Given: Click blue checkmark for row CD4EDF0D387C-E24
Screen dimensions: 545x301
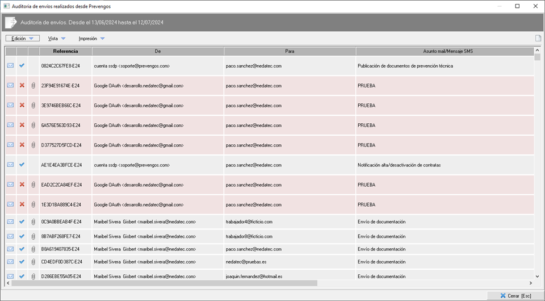Looking at the screenshot, I should pyautogui.click(x=22, y=262).
